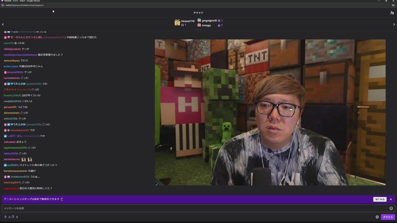This screenshot has width=397, height=223.
Task: Open username ssnn75 in chat
Action: (8, 43)
